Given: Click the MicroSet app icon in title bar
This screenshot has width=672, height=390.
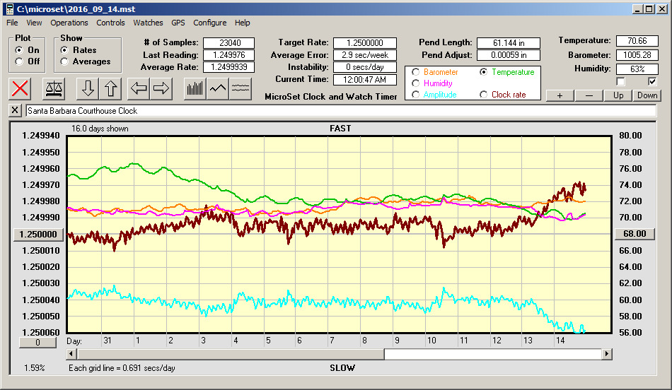Looking at the screenshot, I should click(x=9, y=9).
